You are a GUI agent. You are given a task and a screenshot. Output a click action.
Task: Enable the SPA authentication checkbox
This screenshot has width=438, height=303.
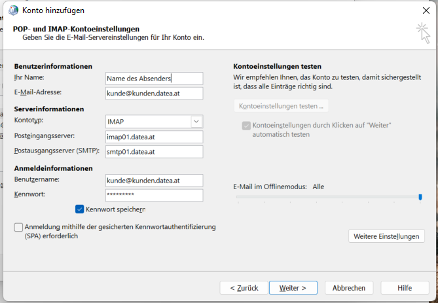click(18, 227)
